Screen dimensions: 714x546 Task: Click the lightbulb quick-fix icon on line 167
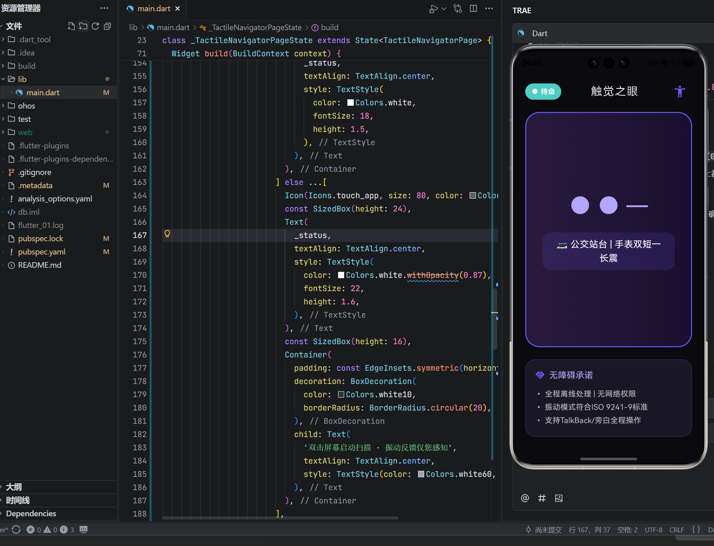(167, 234)
